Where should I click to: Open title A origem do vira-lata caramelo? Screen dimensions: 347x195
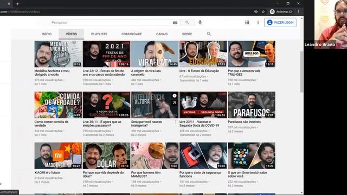pyautogui.click(x=146, y=73)
